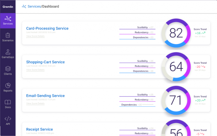Open Reports pie chart icon
This screenshot has width=217, height=136.
coord(8,85)
